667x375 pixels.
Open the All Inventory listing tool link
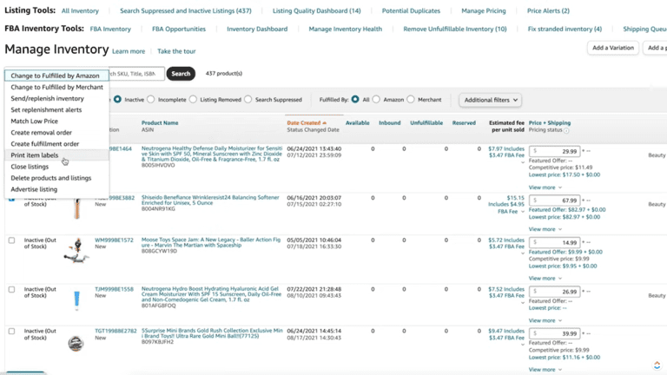[x=80, y=10]
